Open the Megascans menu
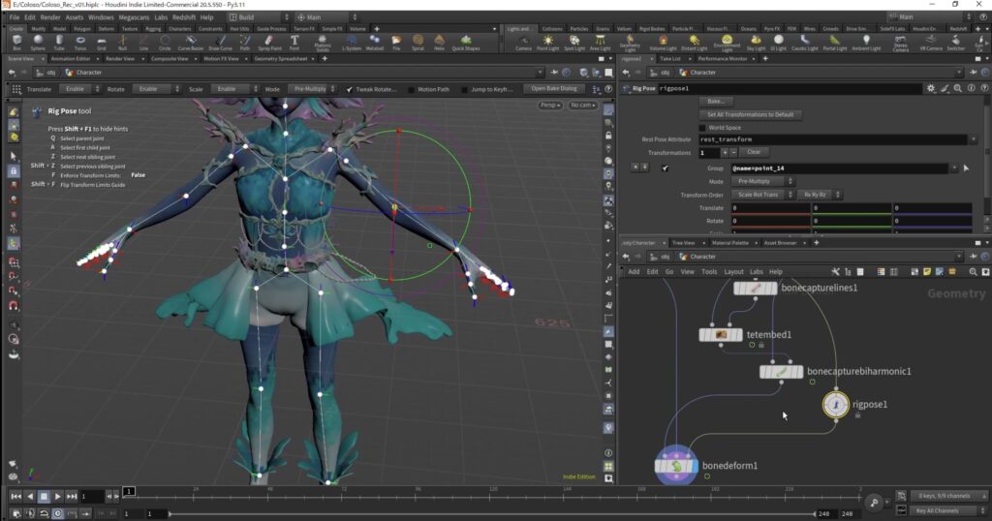 134,17
